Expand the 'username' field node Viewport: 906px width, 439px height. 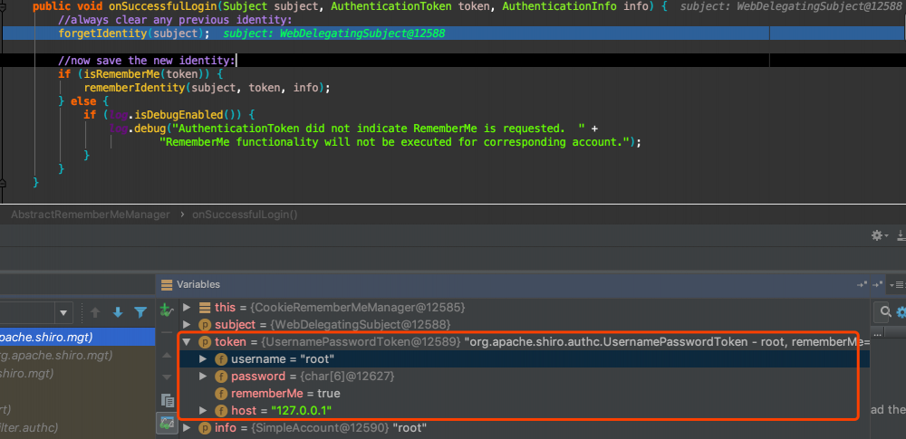tap(203, 359)
